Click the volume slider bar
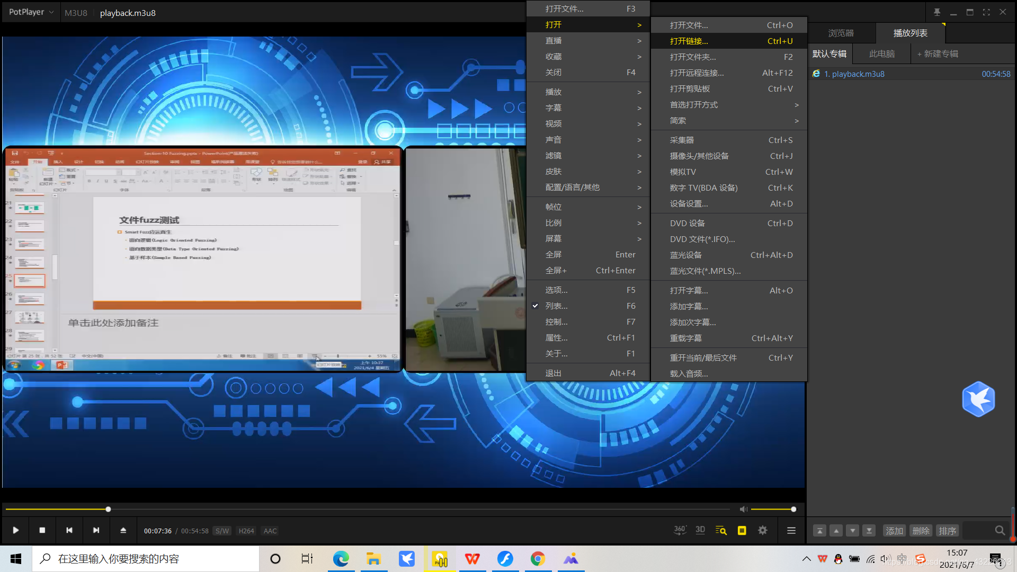This screenshot has width=1017, height=572. 772,509
